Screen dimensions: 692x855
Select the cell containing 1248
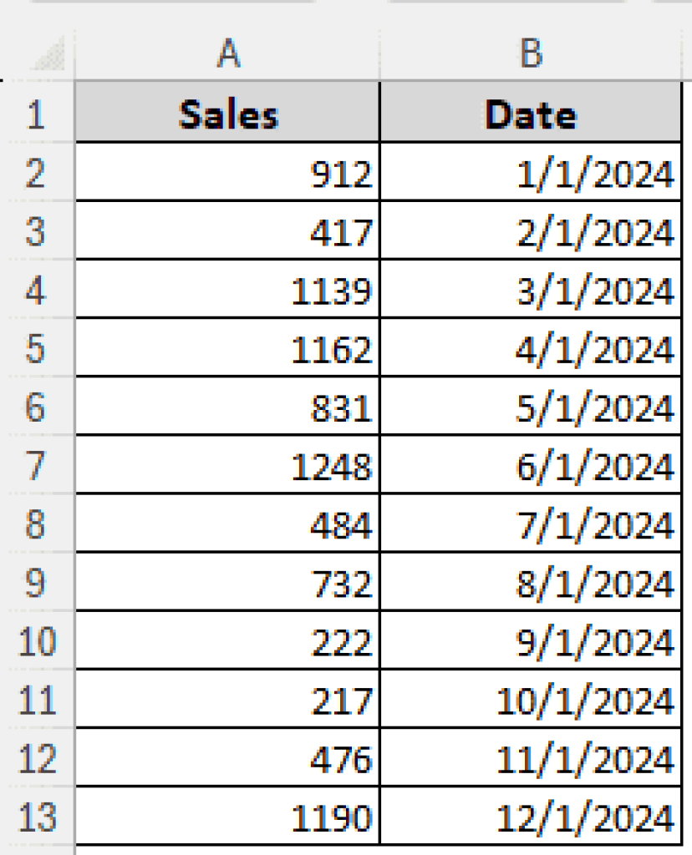click(x=228, y=465)
